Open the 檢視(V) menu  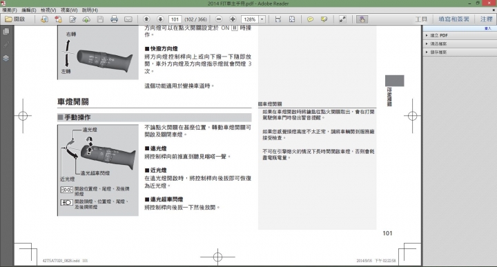pyautogui.click(x=48, y=10)
